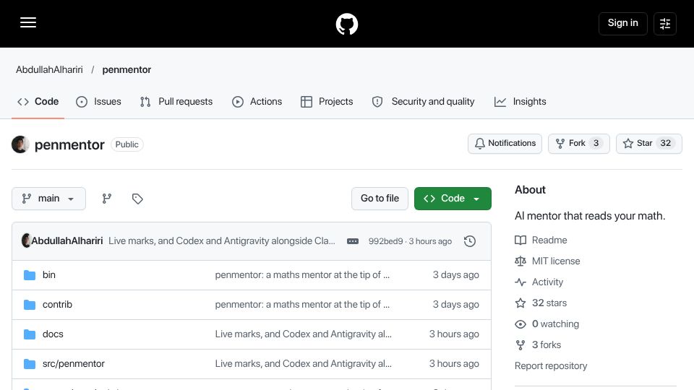The height and width of the screenshot is (390, 694).
Task: Click the star count badge 32
Action: coord(666,143)
